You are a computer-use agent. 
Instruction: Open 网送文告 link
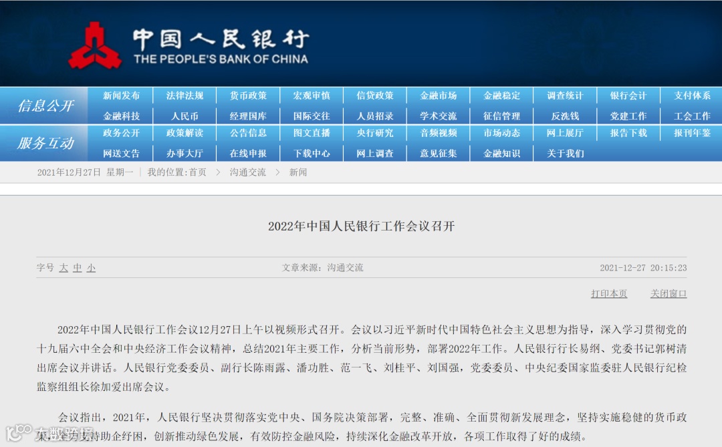tap(121, 153)
